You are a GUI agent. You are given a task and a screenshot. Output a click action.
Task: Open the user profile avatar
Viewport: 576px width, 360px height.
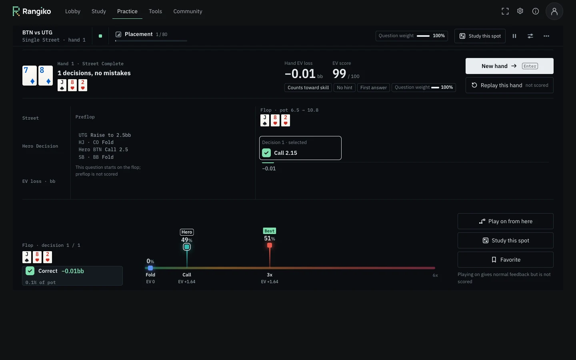(x=554, y=11)
